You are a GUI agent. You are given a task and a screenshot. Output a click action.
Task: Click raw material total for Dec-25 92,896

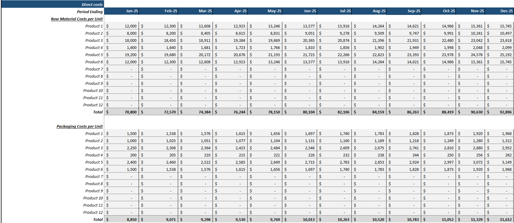[x=499, y=112]
